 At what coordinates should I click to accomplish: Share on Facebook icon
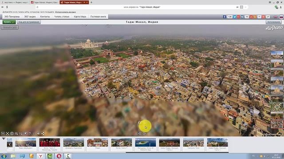click(x=225, y=17)
